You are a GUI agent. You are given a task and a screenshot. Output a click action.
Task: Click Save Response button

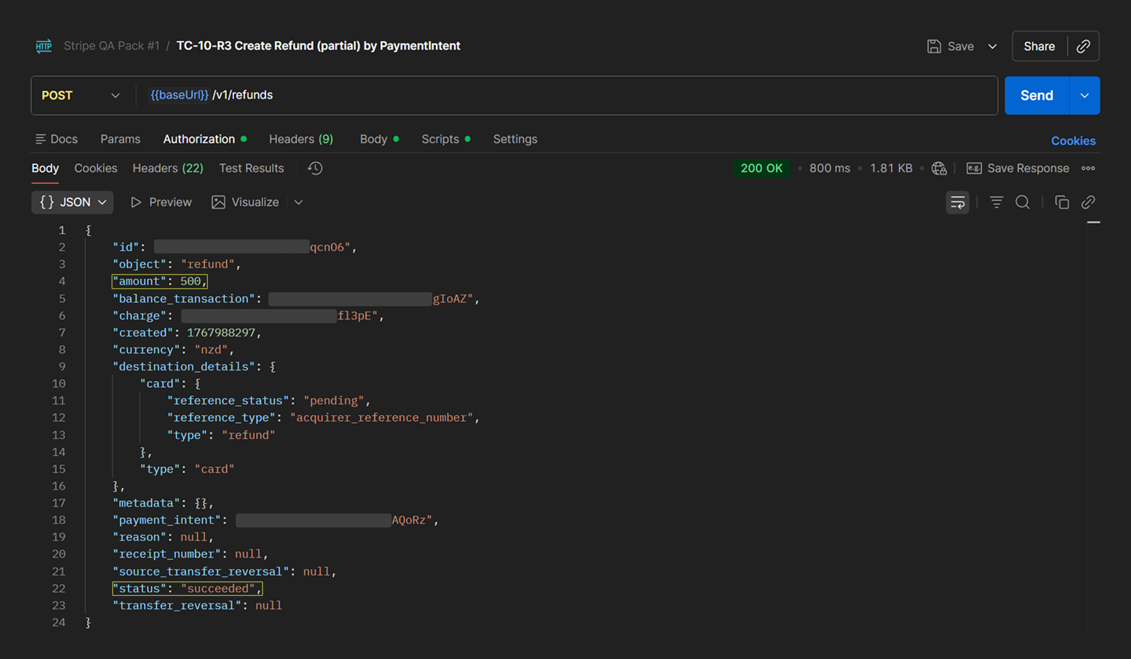tap(1018, 168)
